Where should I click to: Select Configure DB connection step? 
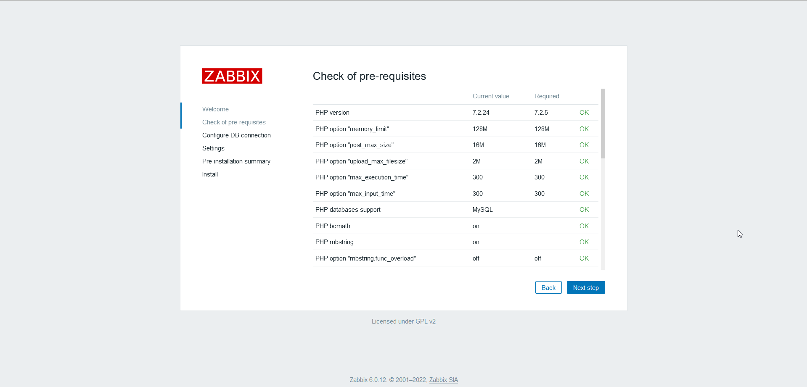(236, 135)
